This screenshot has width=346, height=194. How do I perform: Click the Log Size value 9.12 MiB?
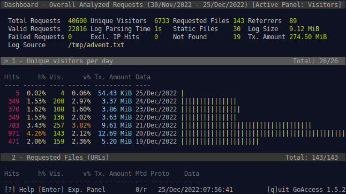click(x=304, y=29)
